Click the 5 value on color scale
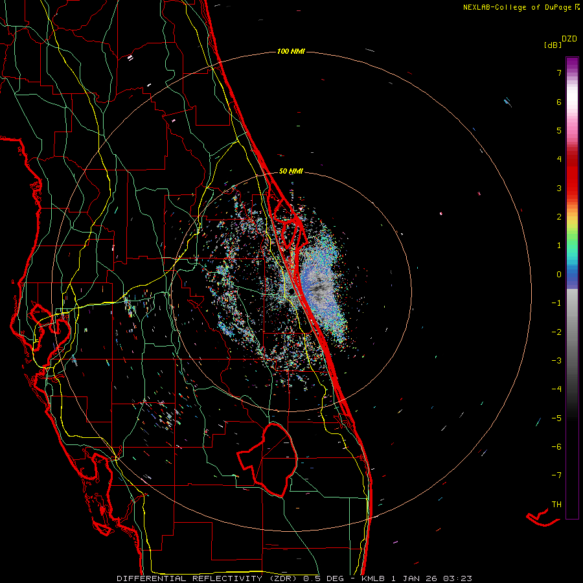The width and height of the screenshot is (583, 583). (x=559, y=130)
